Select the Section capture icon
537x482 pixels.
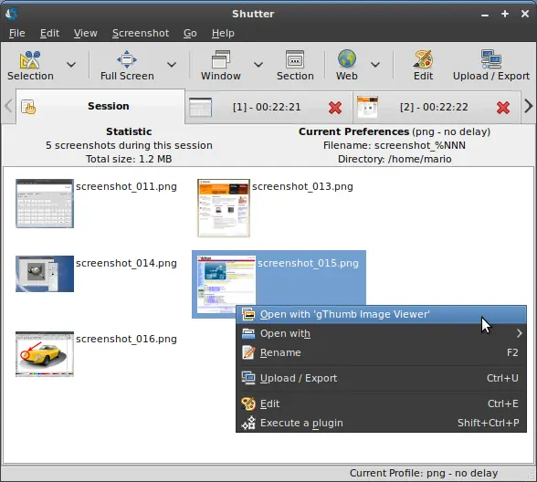[295, 59]
